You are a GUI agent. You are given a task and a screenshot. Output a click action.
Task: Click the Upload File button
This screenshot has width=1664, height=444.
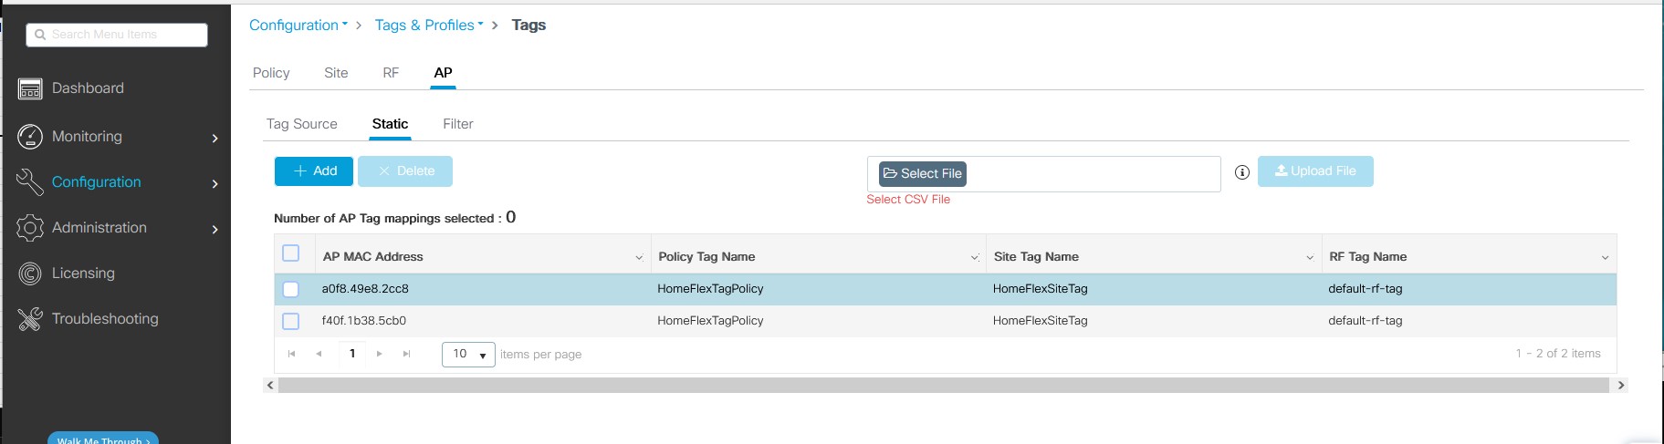1315,171
